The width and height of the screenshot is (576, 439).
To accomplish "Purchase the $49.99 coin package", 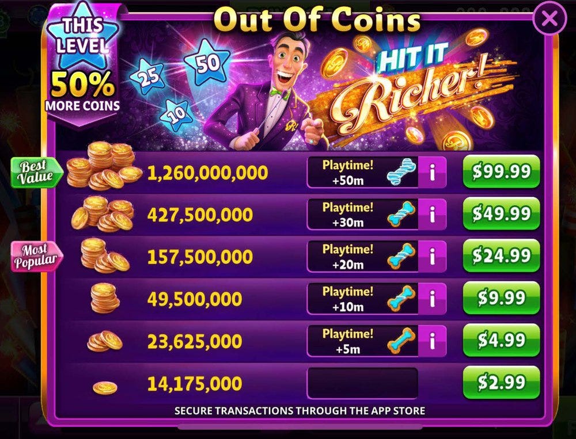I will pyautogui.click(x=501, y=213).
